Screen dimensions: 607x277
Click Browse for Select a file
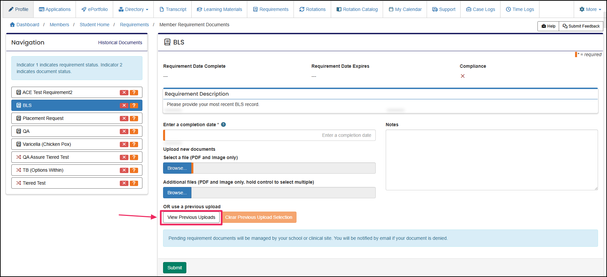coord(177,168)
